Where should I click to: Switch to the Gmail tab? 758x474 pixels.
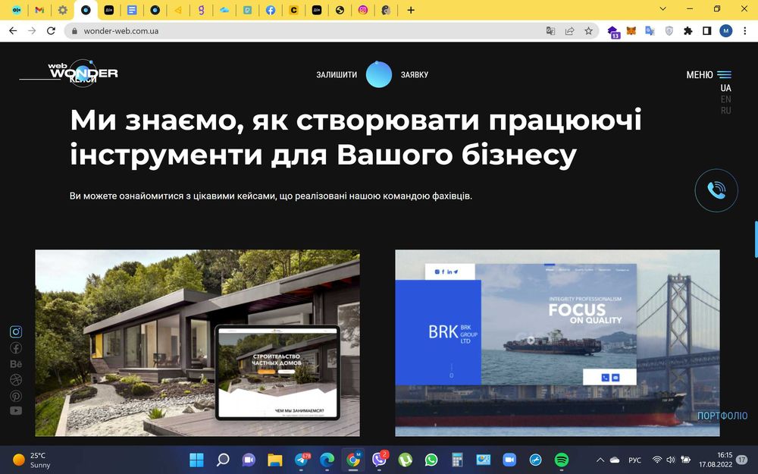[39, 10]
